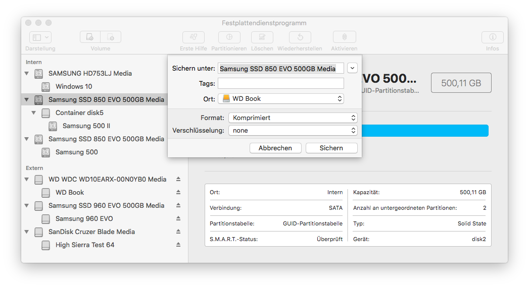Open the Ort location dropdown
Screen dimensions: 529x288
[281, 99]
